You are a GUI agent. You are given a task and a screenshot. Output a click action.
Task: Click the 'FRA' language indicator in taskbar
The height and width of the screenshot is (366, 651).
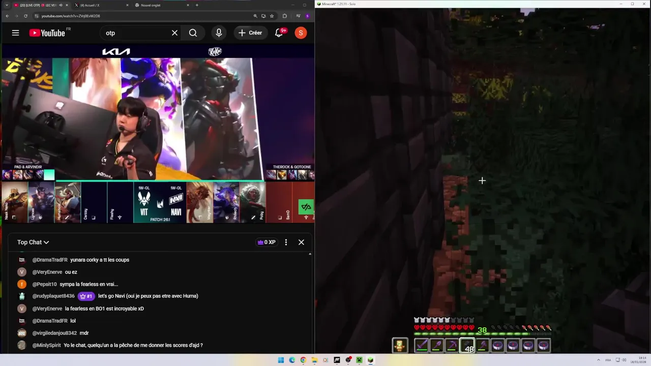coord(608,360)
